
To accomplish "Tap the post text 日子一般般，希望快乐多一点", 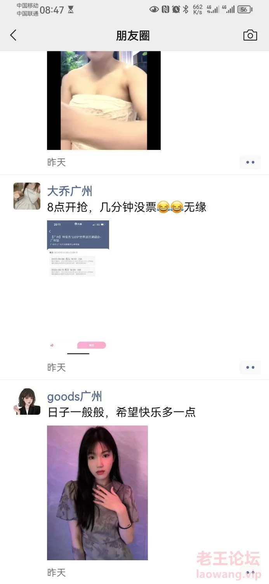I will [121, 412].
